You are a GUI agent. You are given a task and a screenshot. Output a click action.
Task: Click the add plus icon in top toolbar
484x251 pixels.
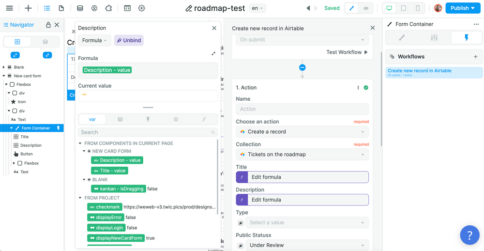pyautogui.click(x=29, y=8)
